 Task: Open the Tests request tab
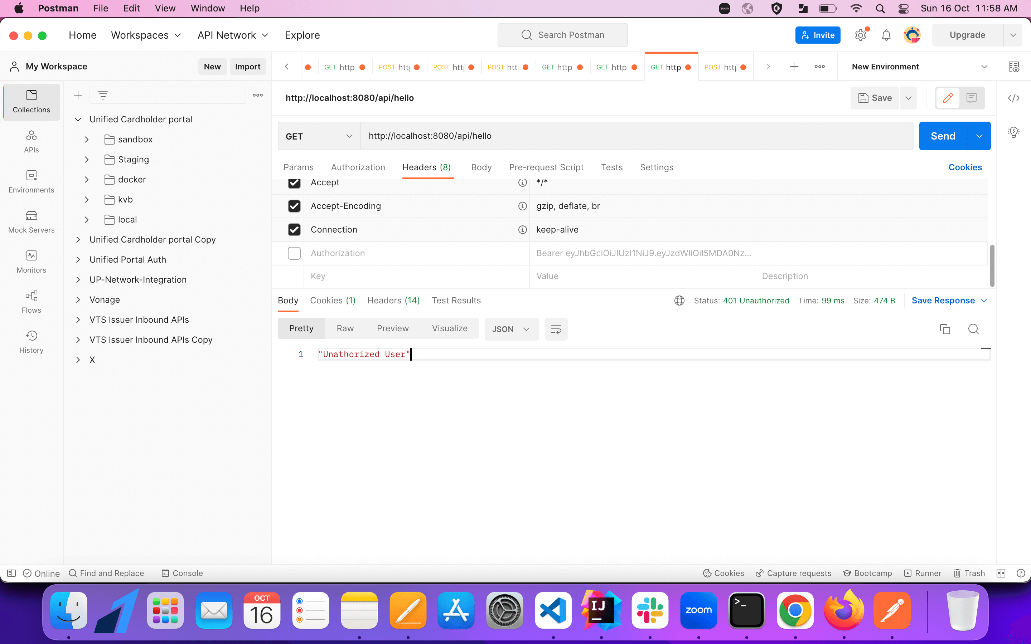pos(612,167)
